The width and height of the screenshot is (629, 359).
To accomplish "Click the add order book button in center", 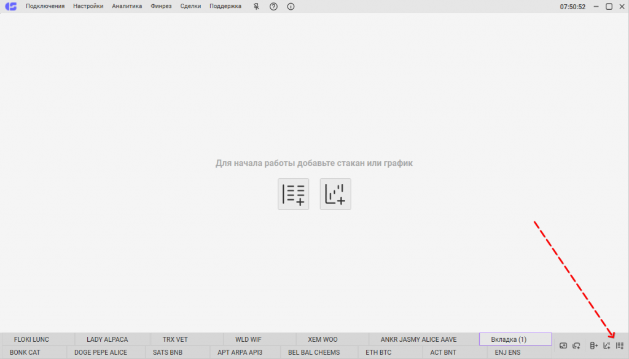I will pos(293,194).
